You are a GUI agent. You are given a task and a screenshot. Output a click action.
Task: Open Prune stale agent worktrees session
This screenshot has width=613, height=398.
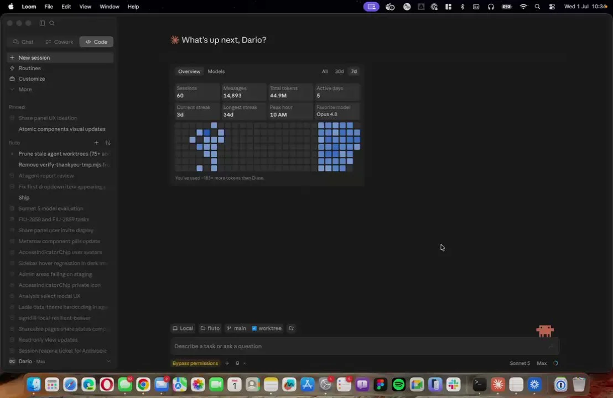click(x=60, y=154)
